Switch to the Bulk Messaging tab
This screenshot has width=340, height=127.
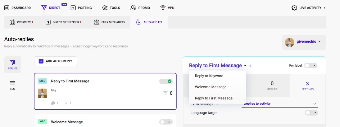tap(110, 22)
